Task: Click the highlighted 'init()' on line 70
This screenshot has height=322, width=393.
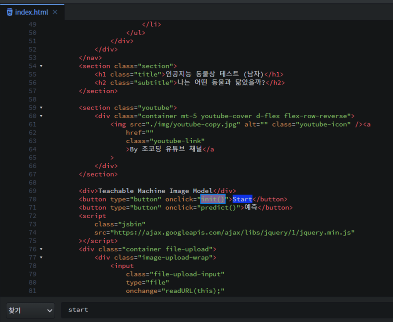Action: [x=213, y=199]
